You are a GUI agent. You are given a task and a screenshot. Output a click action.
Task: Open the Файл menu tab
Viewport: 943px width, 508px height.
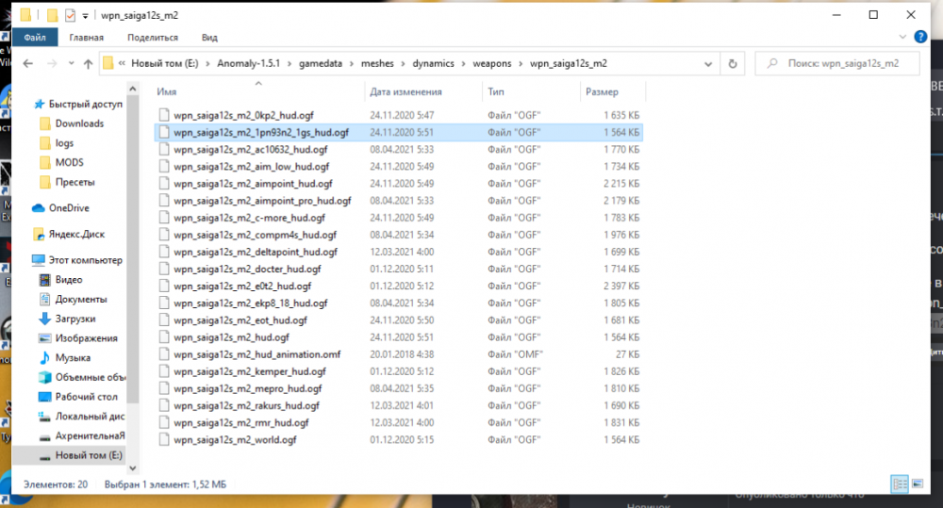35,38
